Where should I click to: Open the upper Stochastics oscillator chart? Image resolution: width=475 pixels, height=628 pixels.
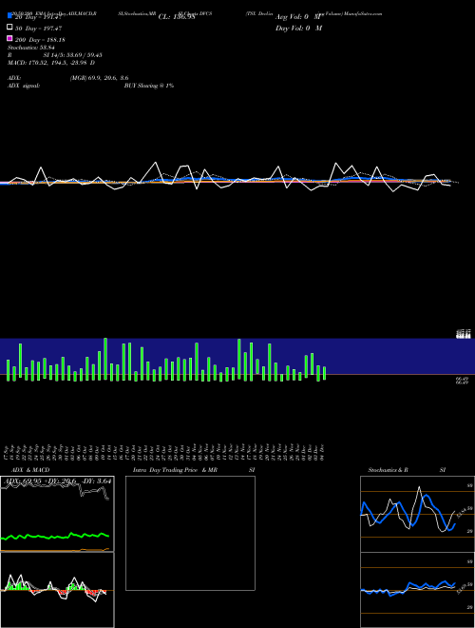click(417, 514)
